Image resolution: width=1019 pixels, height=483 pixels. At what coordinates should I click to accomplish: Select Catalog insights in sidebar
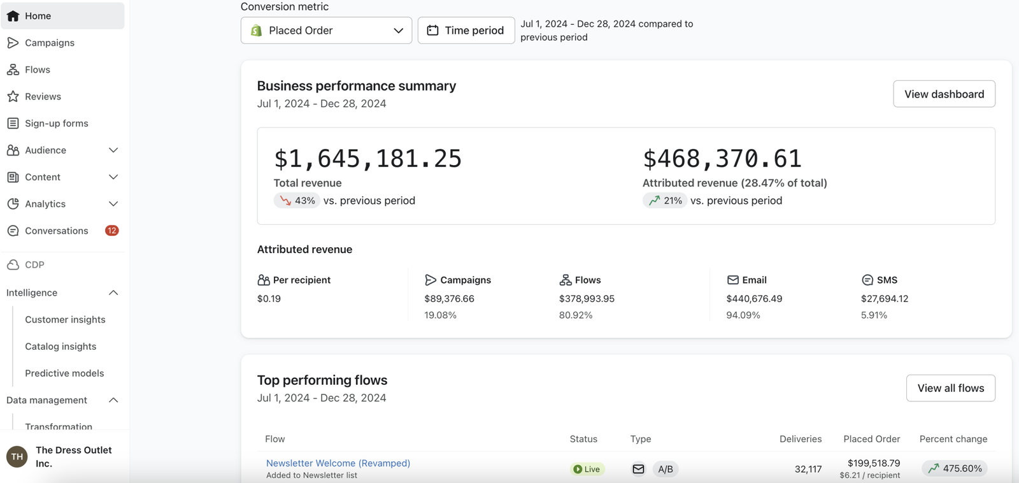pyautogui.click(x=61, y=347)
